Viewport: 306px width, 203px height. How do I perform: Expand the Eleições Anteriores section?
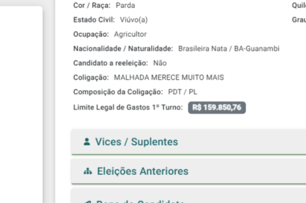click(x=141, y=171)
